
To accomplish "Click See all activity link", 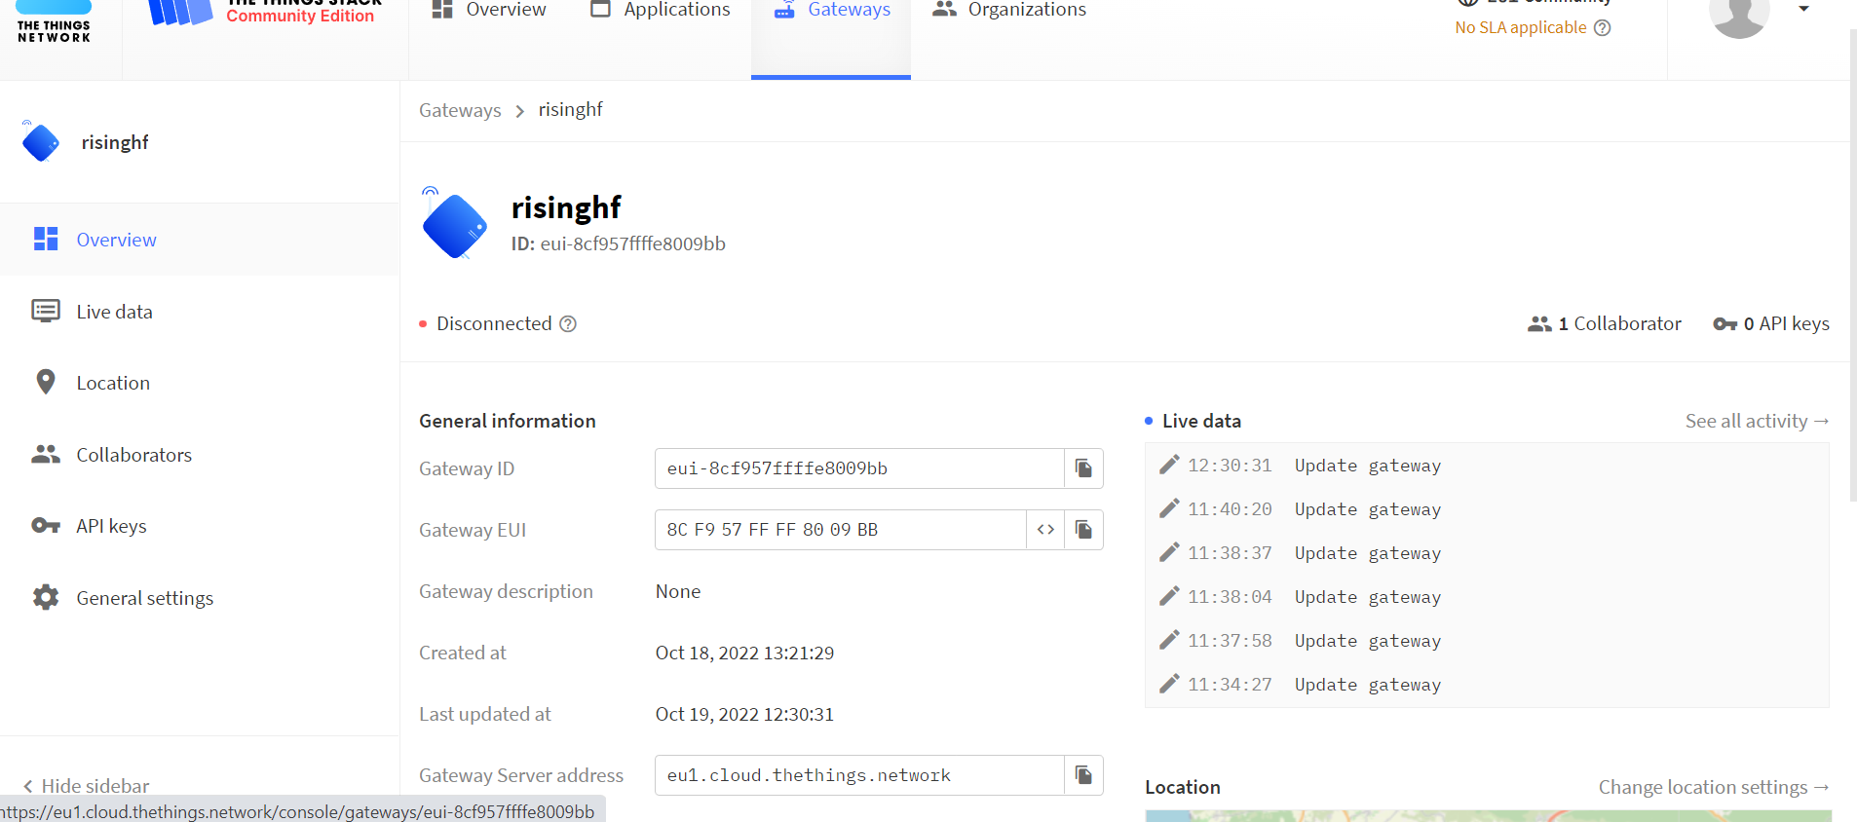I will point(1757,421).
